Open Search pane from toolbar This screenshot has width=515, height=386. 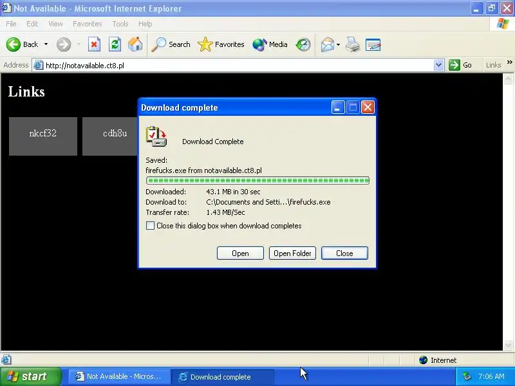pyautogui.click(x=171, y=44)
